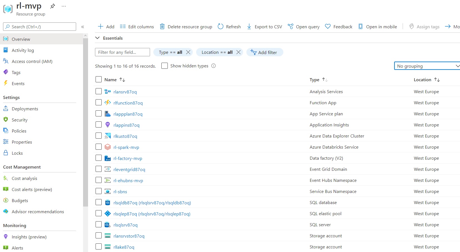The height and width of the screenshot is (252, 460).
Task: Click Delete resource group in toolbar
Action: [186, 27]
